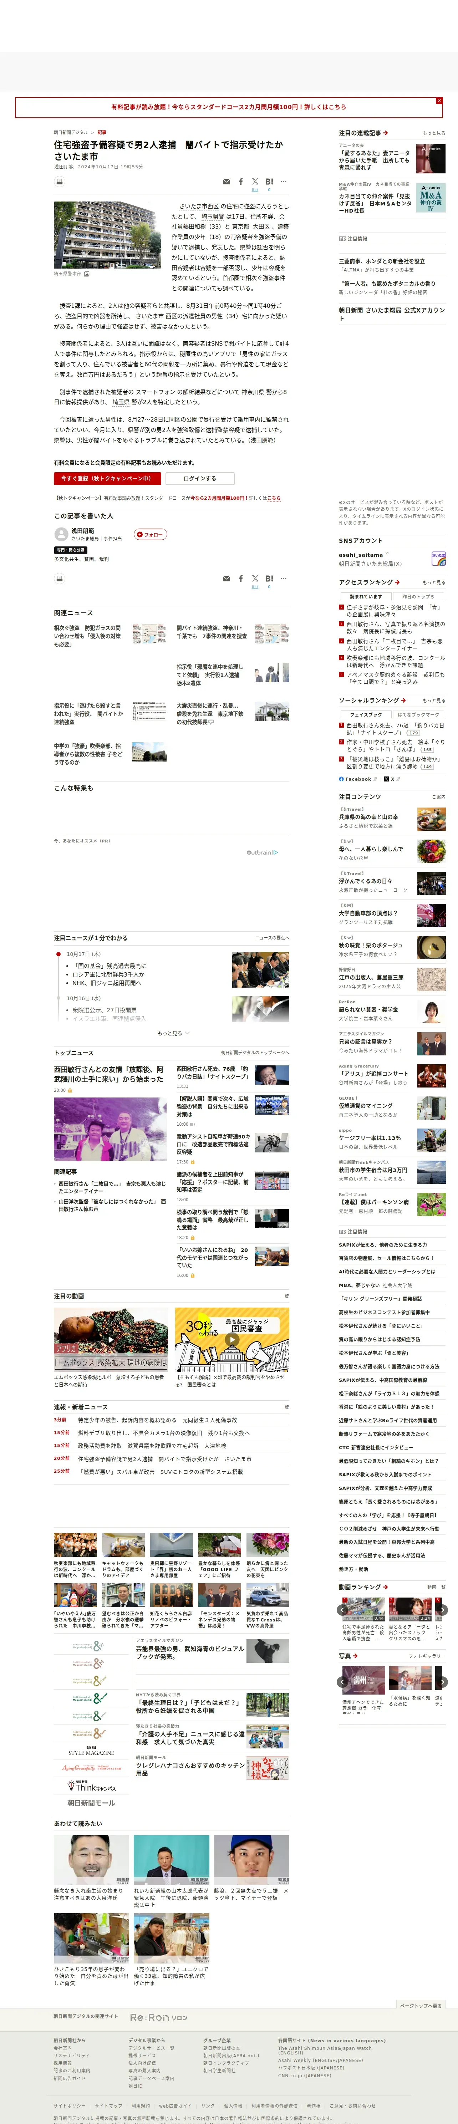Open the Outbrain logo
Viewport: 458px width, 2124px height.
pyautogui.click(x=263, y=852)
